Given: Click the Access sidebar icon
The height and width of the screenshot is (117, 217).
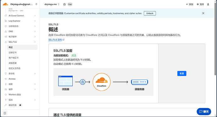Looking at the screenshot, I should click(6, 79).
